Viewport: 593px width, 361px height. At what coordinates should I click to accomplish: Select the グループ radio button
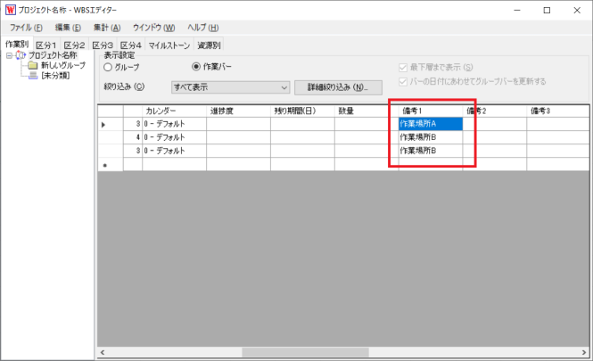click(x=109, y=67)
